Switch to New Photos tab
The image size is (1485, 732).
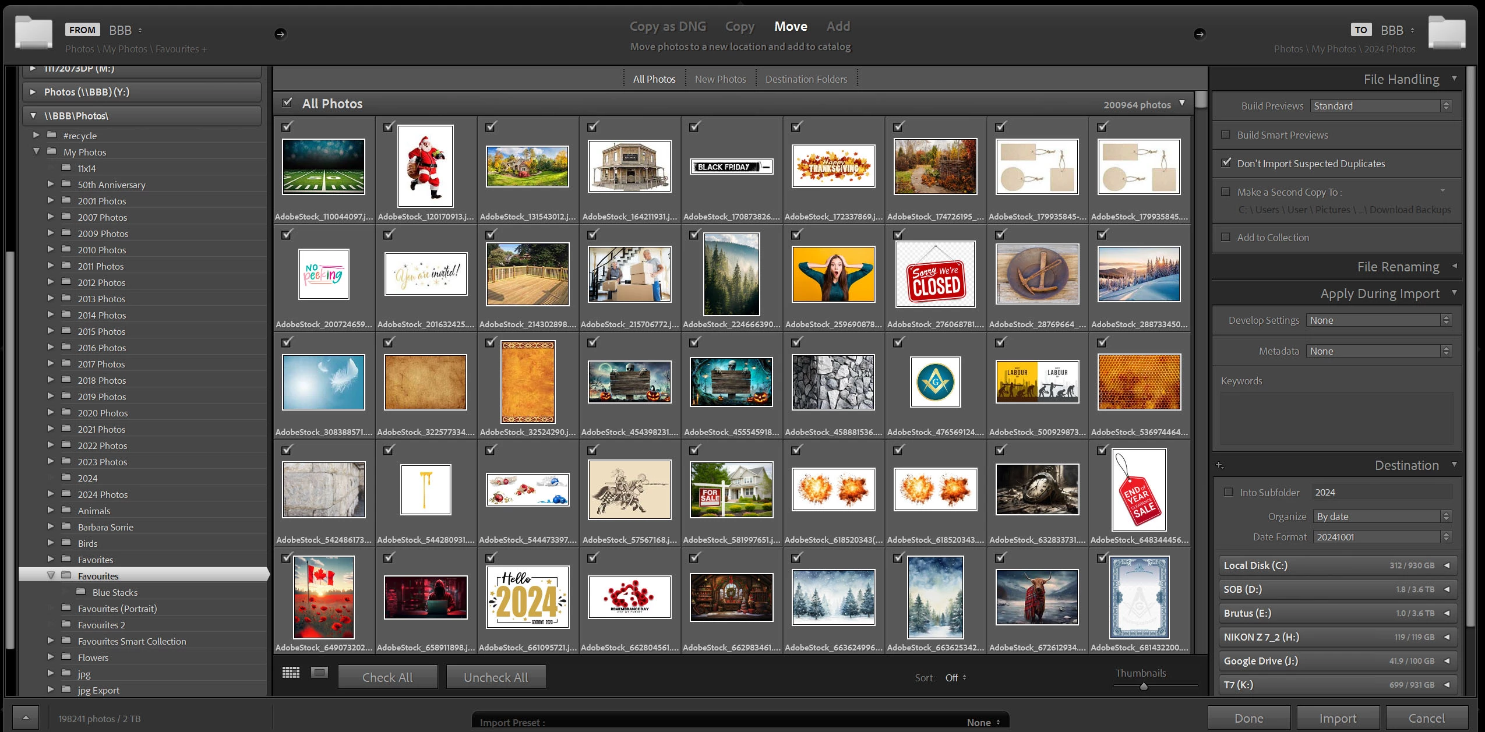coord(720,79)
